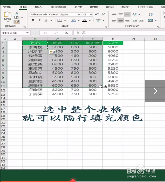
Task: Toggle underline formatting
Action: tap(46, 20)
